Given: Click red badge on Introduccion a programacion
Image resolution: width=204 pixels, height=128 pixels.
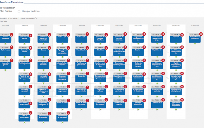Looking at the screenshot, I should (31, 103).
